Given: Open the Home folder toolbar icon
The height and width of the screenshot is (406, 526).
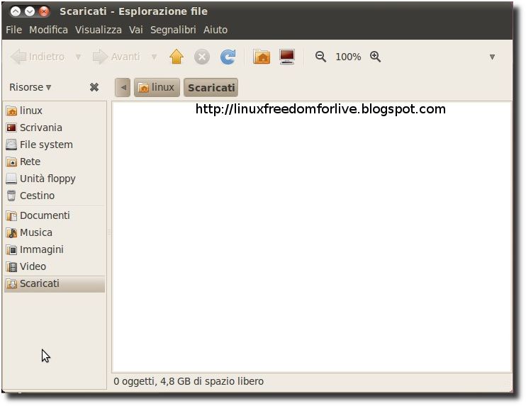Looking at the screenshot, I should click(262, 57).
